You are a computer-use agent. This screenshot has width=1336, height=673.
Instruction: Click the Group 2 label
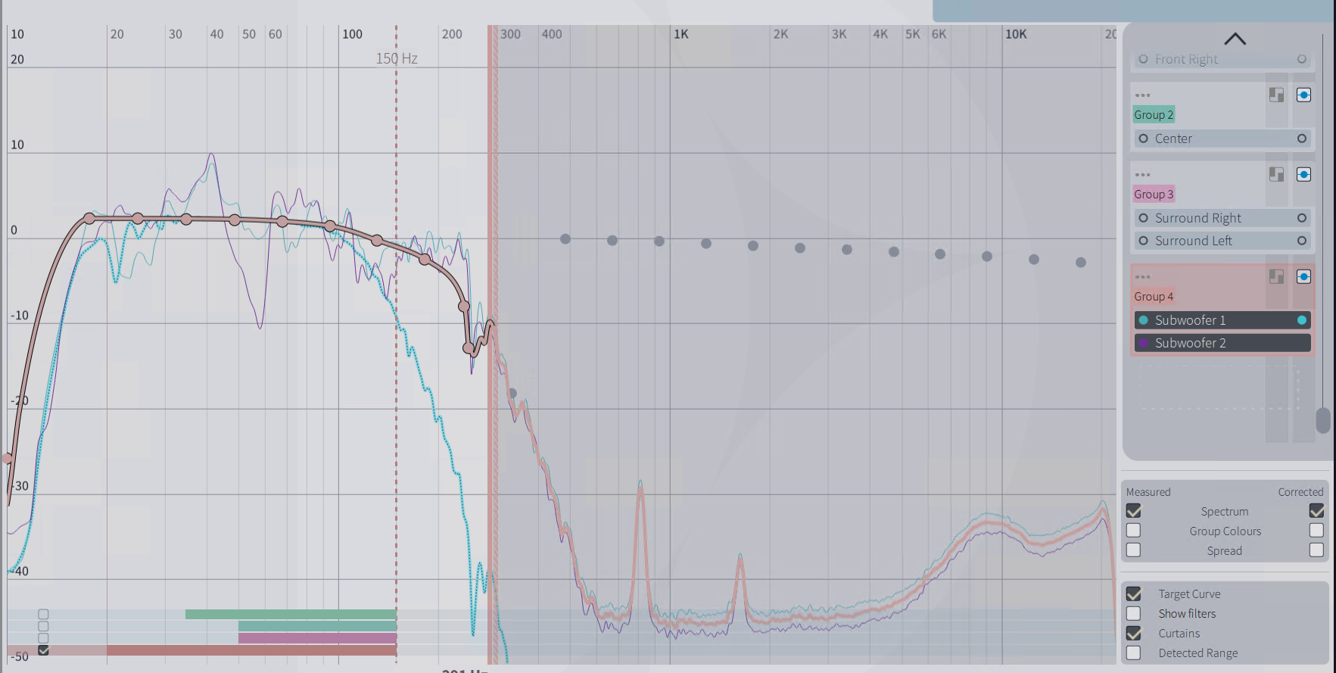click(x=1153, y=115)
